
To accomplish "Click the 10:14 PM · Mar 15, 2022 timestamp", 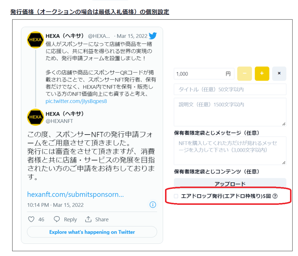I will pyautogui.click(x=55, y=205).
